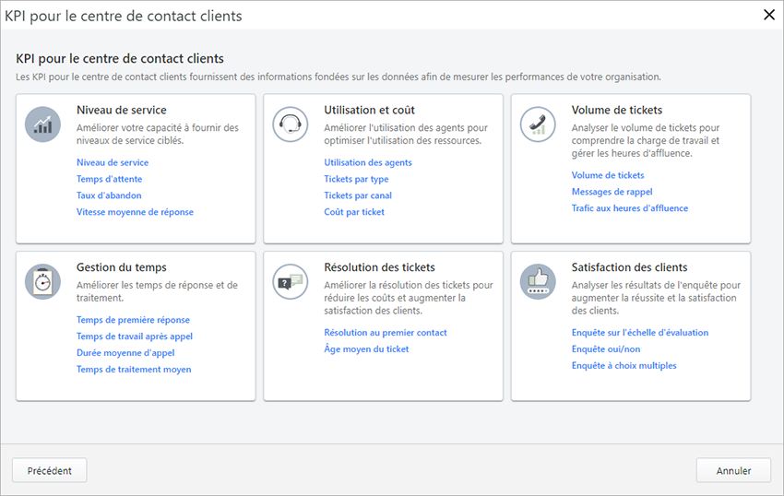Click the Niveau de service bar chart icon
784x496 pixels.
[x=42, y=124]
